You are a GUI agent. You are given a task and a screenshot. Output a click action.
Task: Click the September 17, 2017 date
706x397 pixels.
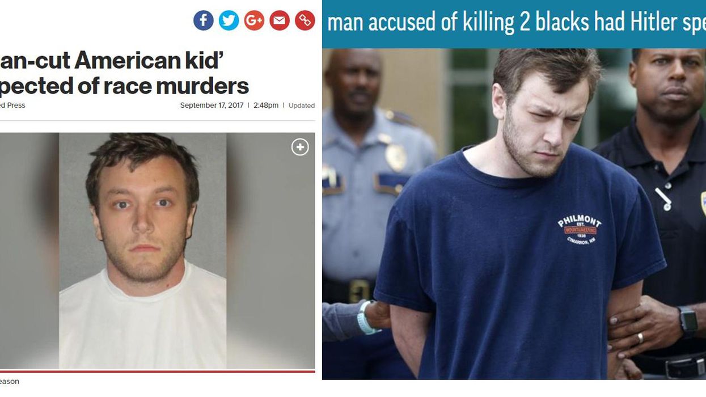[212, 105]
